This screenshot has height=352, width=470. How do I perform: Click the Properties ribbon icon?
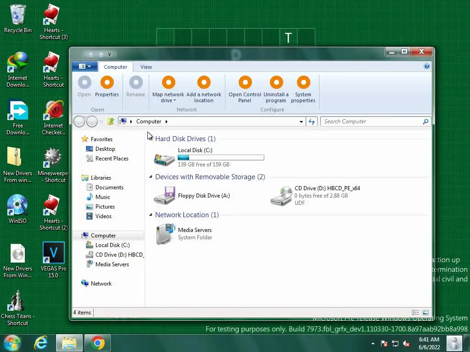coord(107,82)
